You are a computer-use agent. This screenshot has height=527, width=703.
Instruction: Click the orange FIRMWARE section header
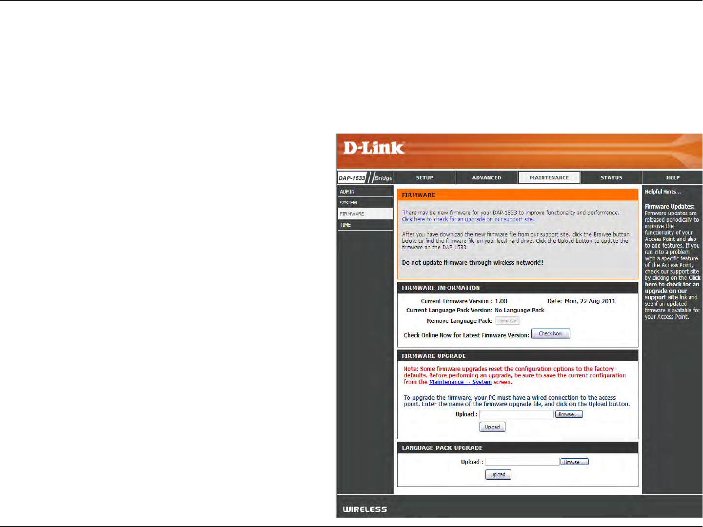518,195
